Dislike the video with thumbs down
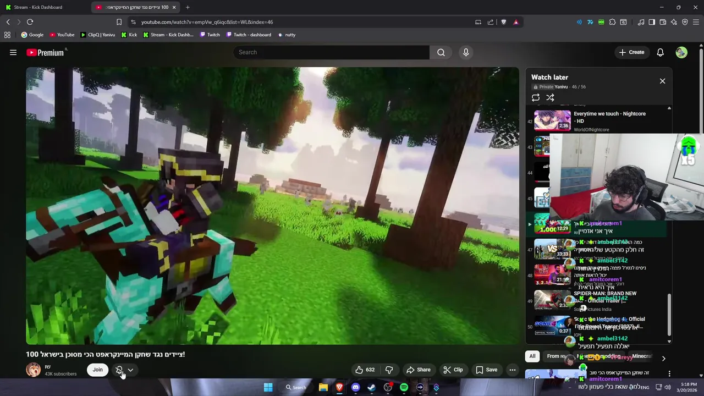Screen dimensions: 704x396 pyautogui.click(x=389, y=370)
